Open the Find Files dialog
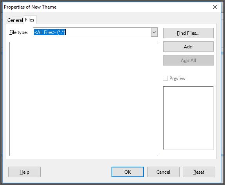Image resolution: width=225 pixels, height=185 pixels. 188,33
